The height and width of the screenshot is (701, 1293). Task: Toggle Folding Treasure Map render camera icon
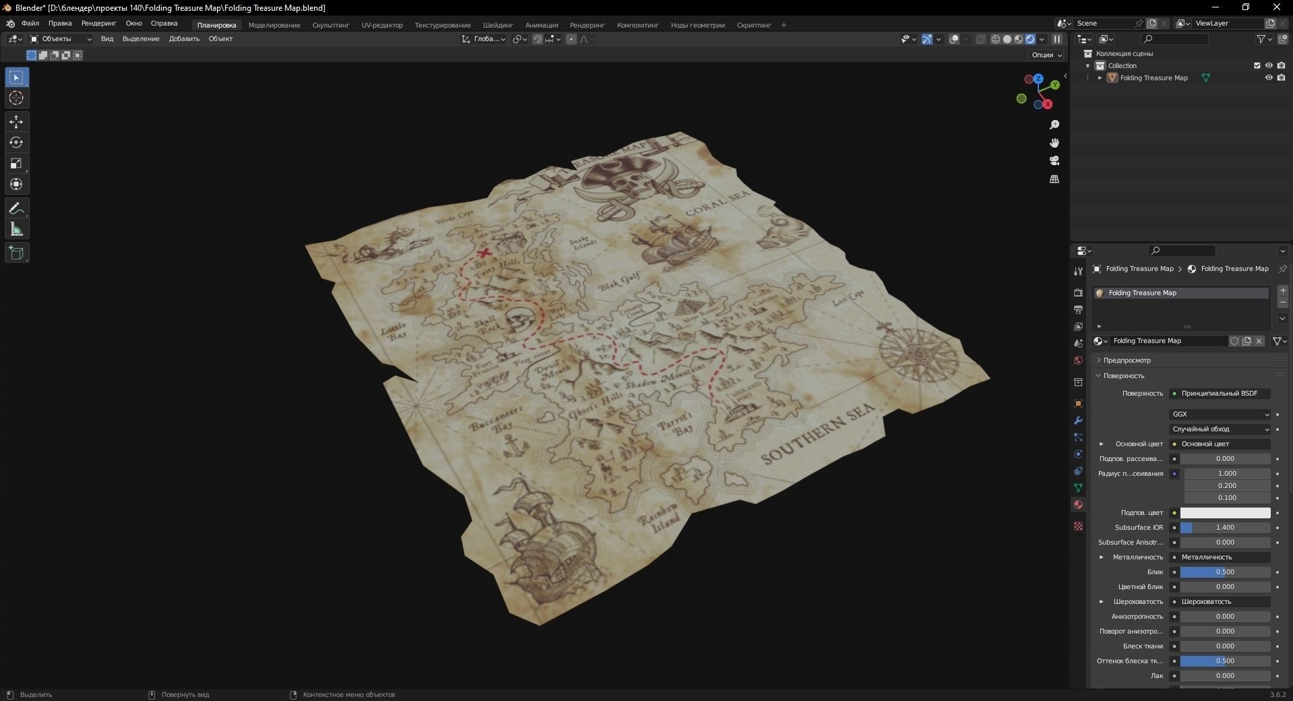tap(1281, 78)
